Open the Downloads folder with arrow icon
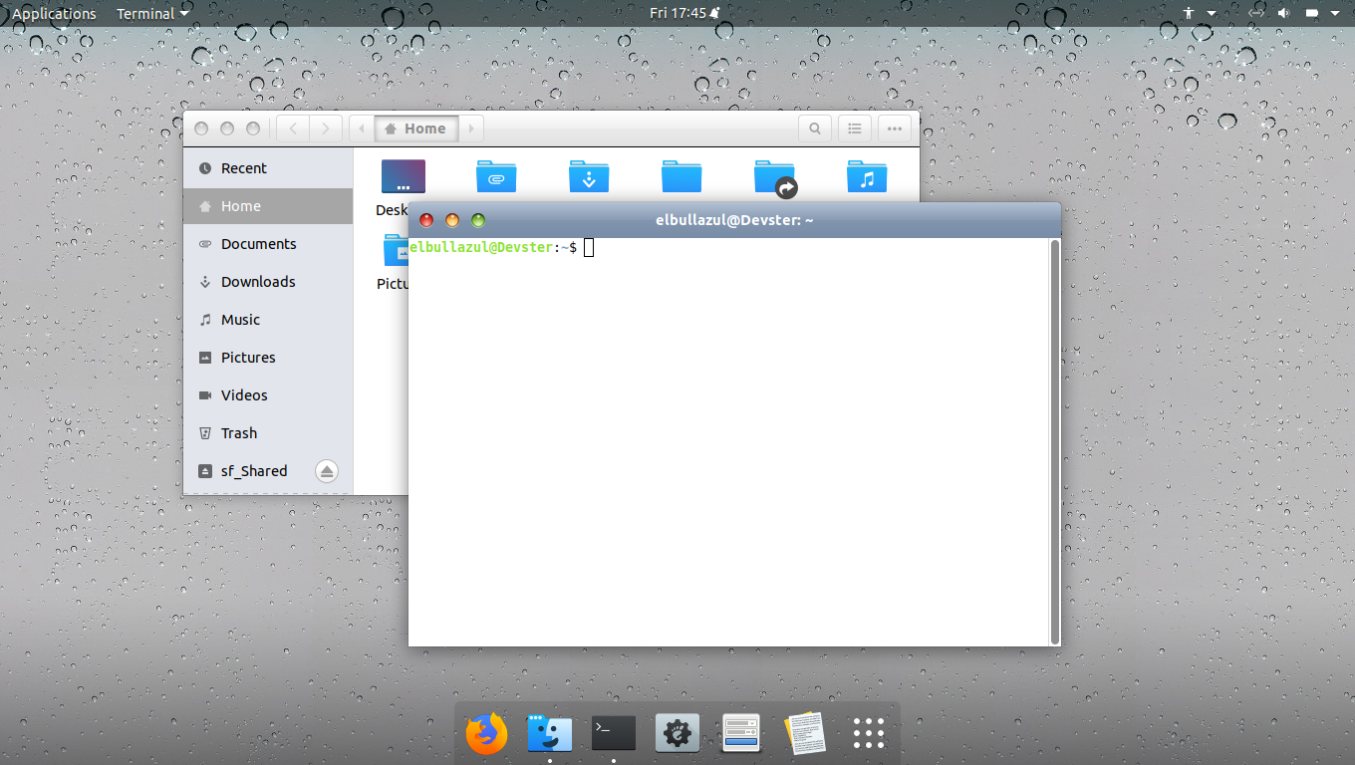 pyautogui.click(x=589, y=176)
